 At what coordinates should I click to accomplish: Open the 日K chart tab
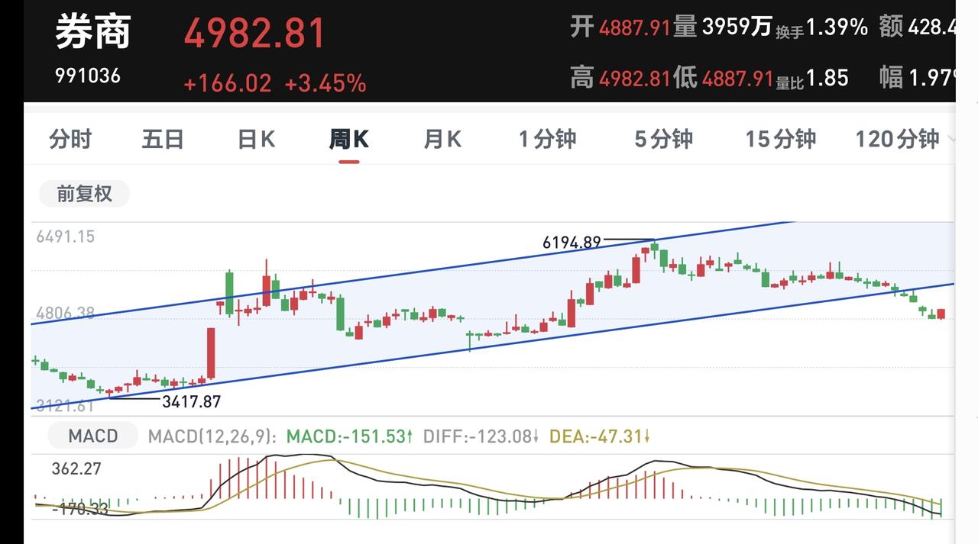(x=256, y=139)
